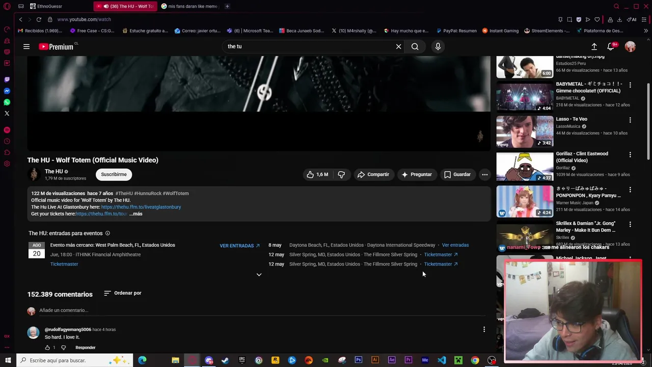Screen dimensions: 652x367
Task: Open Visual Studio Code from taskbar
Action: click(x=442, y=360)
